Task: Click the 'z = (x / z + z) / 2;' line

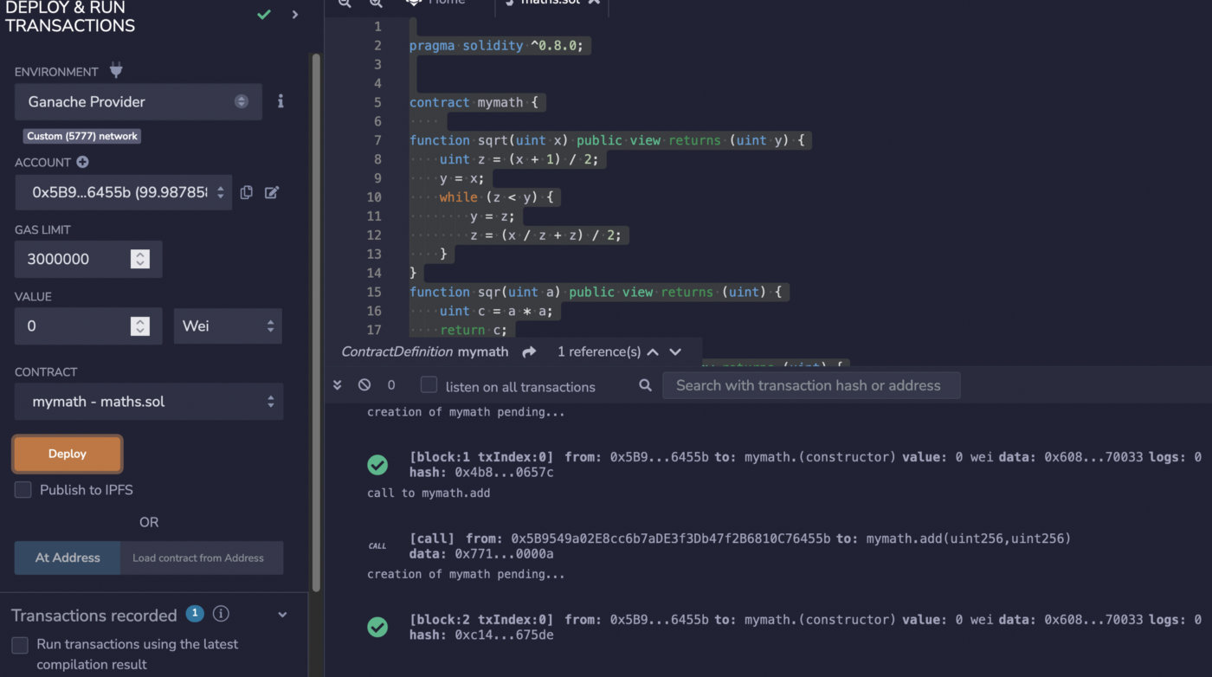Action: click(x=545, y=235)
